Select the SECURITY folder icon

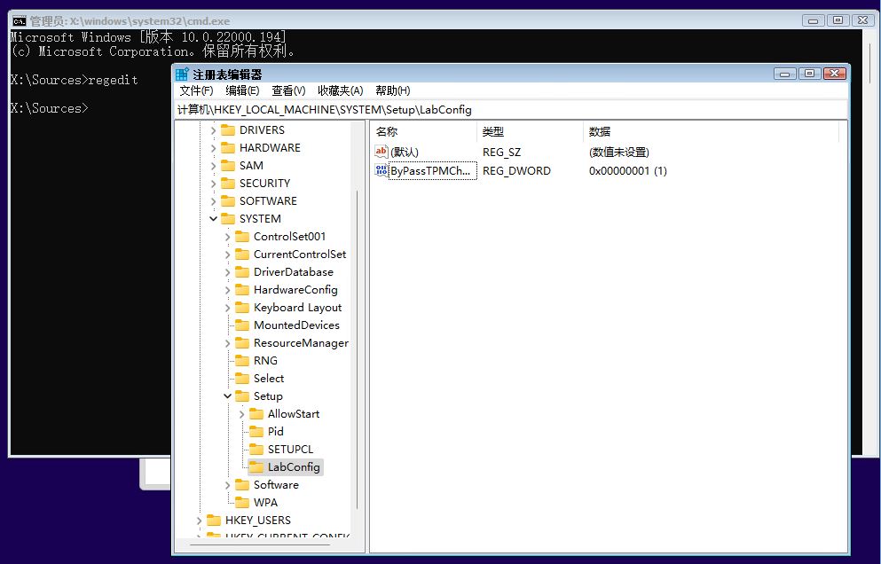click(x=227, y=184)
